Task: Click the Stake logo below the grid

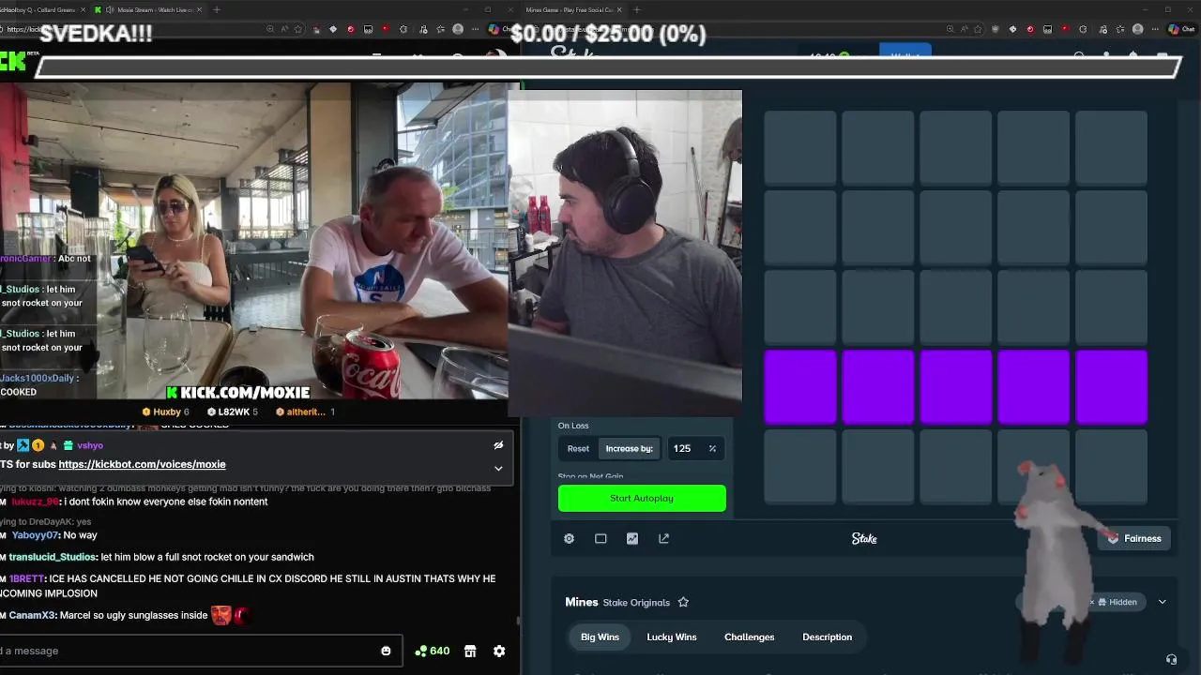Action: coord(864,538)
